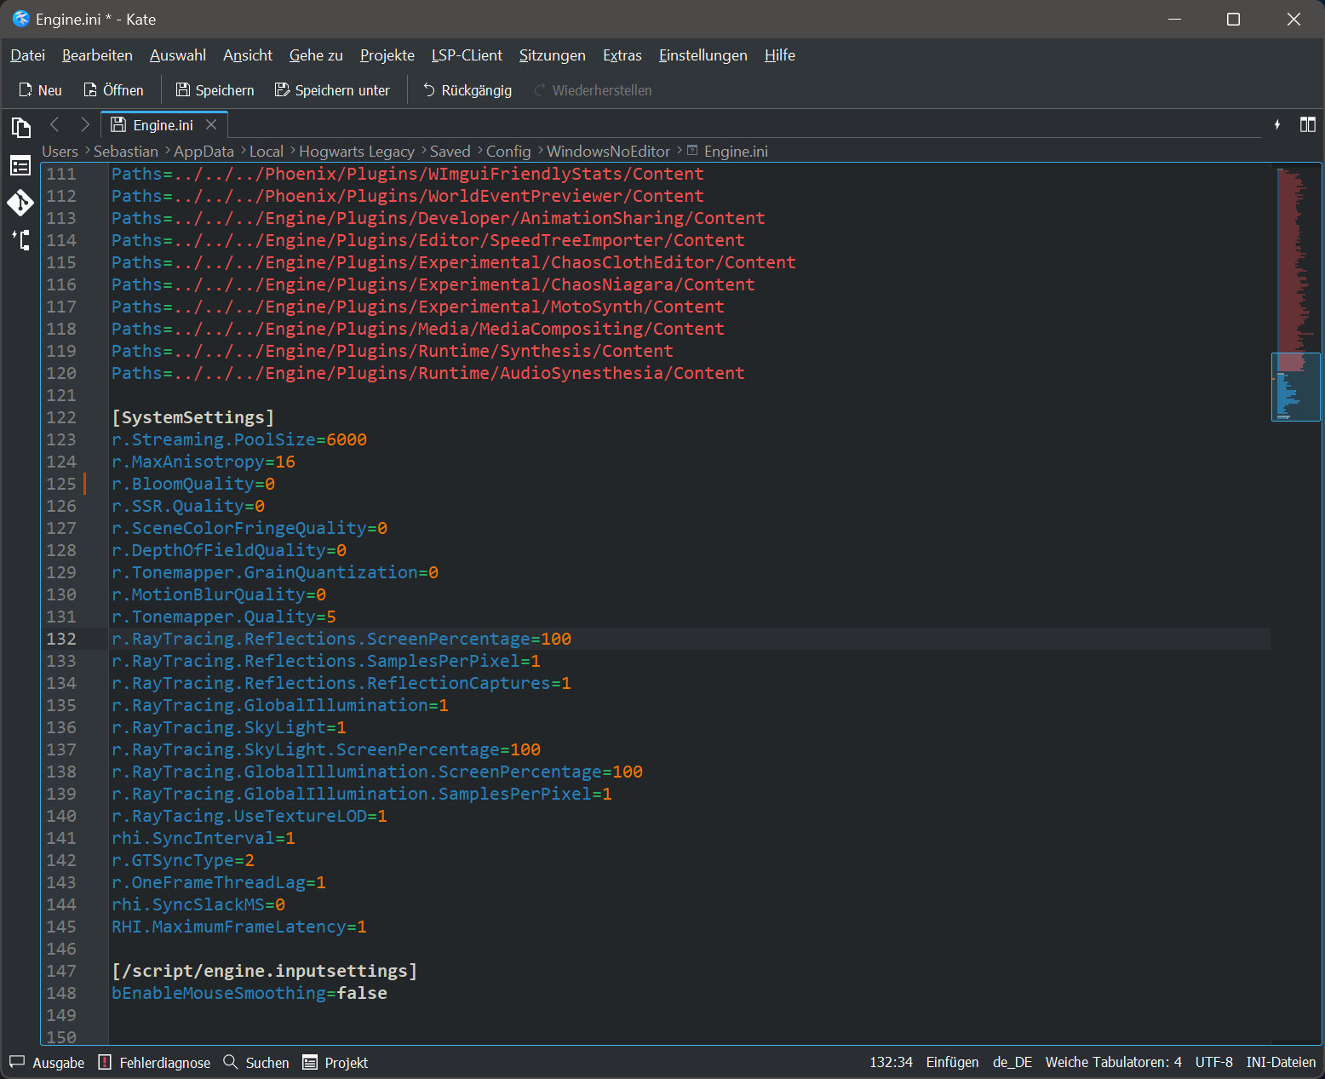The height and width of the screenshot is (1079, 1325).
Task: Click the Wiederherstellen redo button
Action: [x=593, y=90]
